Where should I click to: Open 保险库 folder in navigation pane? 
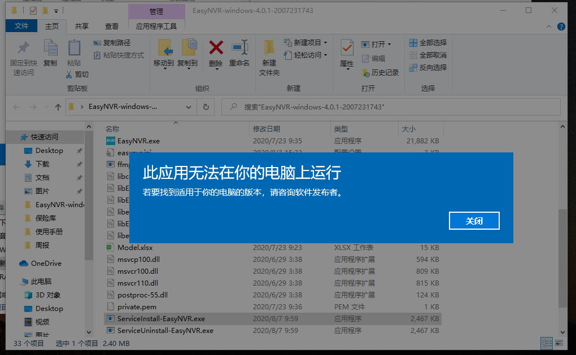(x=46, y=218)
